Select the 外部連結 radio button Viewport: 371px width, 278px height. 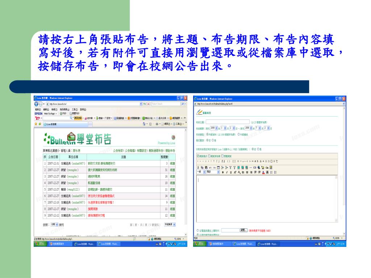(x=238, y=135)
